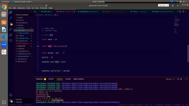Open the Terminal menu

click(x=43, y=8)
